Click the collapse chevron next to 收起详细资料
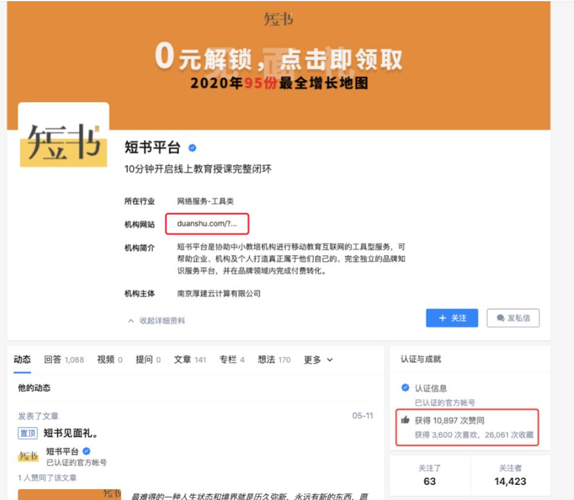 click(x=131, y=320)
